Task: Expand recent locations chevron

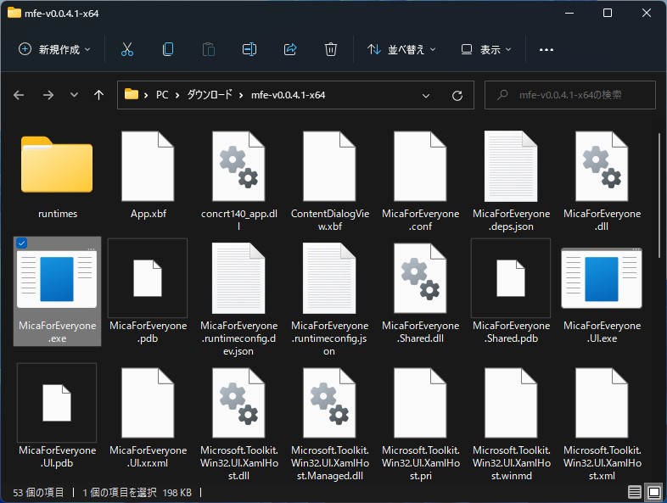Action: tap(74, 94)
